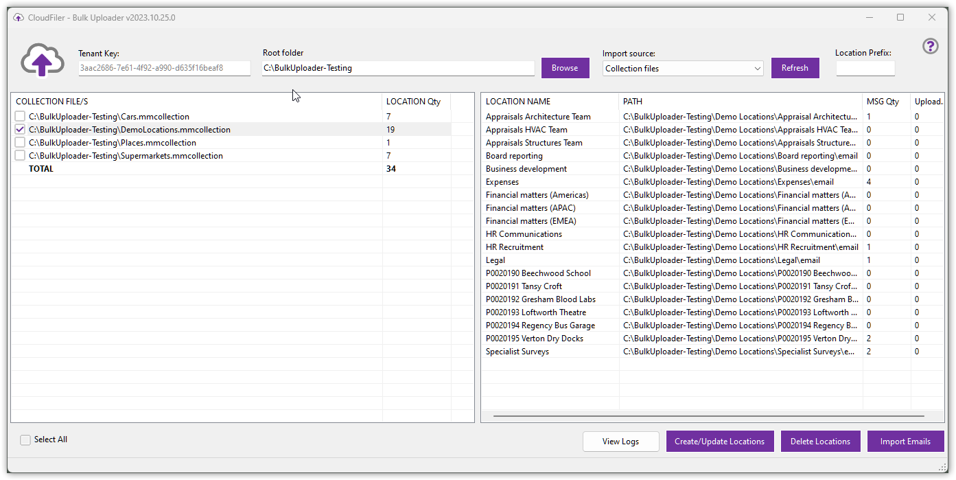Select the HR Communications location
The width and height of the screenshot is (956, 480).
click(712, 234)
